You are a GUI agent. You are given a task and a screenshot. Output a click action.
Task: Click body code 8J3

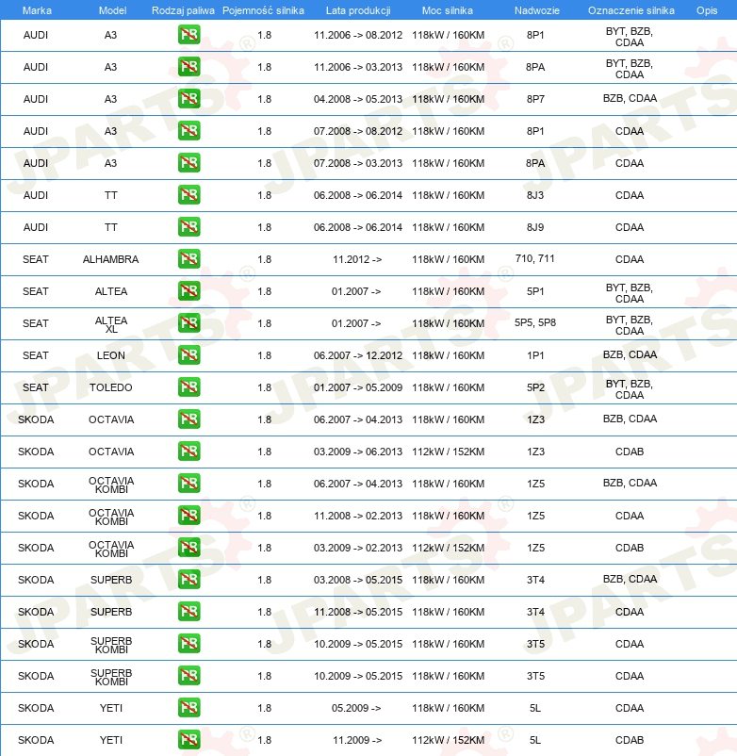(x=535, y=195)
